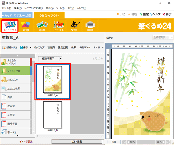Image resolution: width=174 pixels, height=145 pixels.
Task: Click 終了 to exit the application
Action: pos(167,14)
